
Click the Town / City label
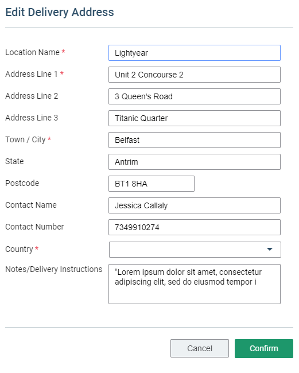pyautogui.click(x=25, y=139)
